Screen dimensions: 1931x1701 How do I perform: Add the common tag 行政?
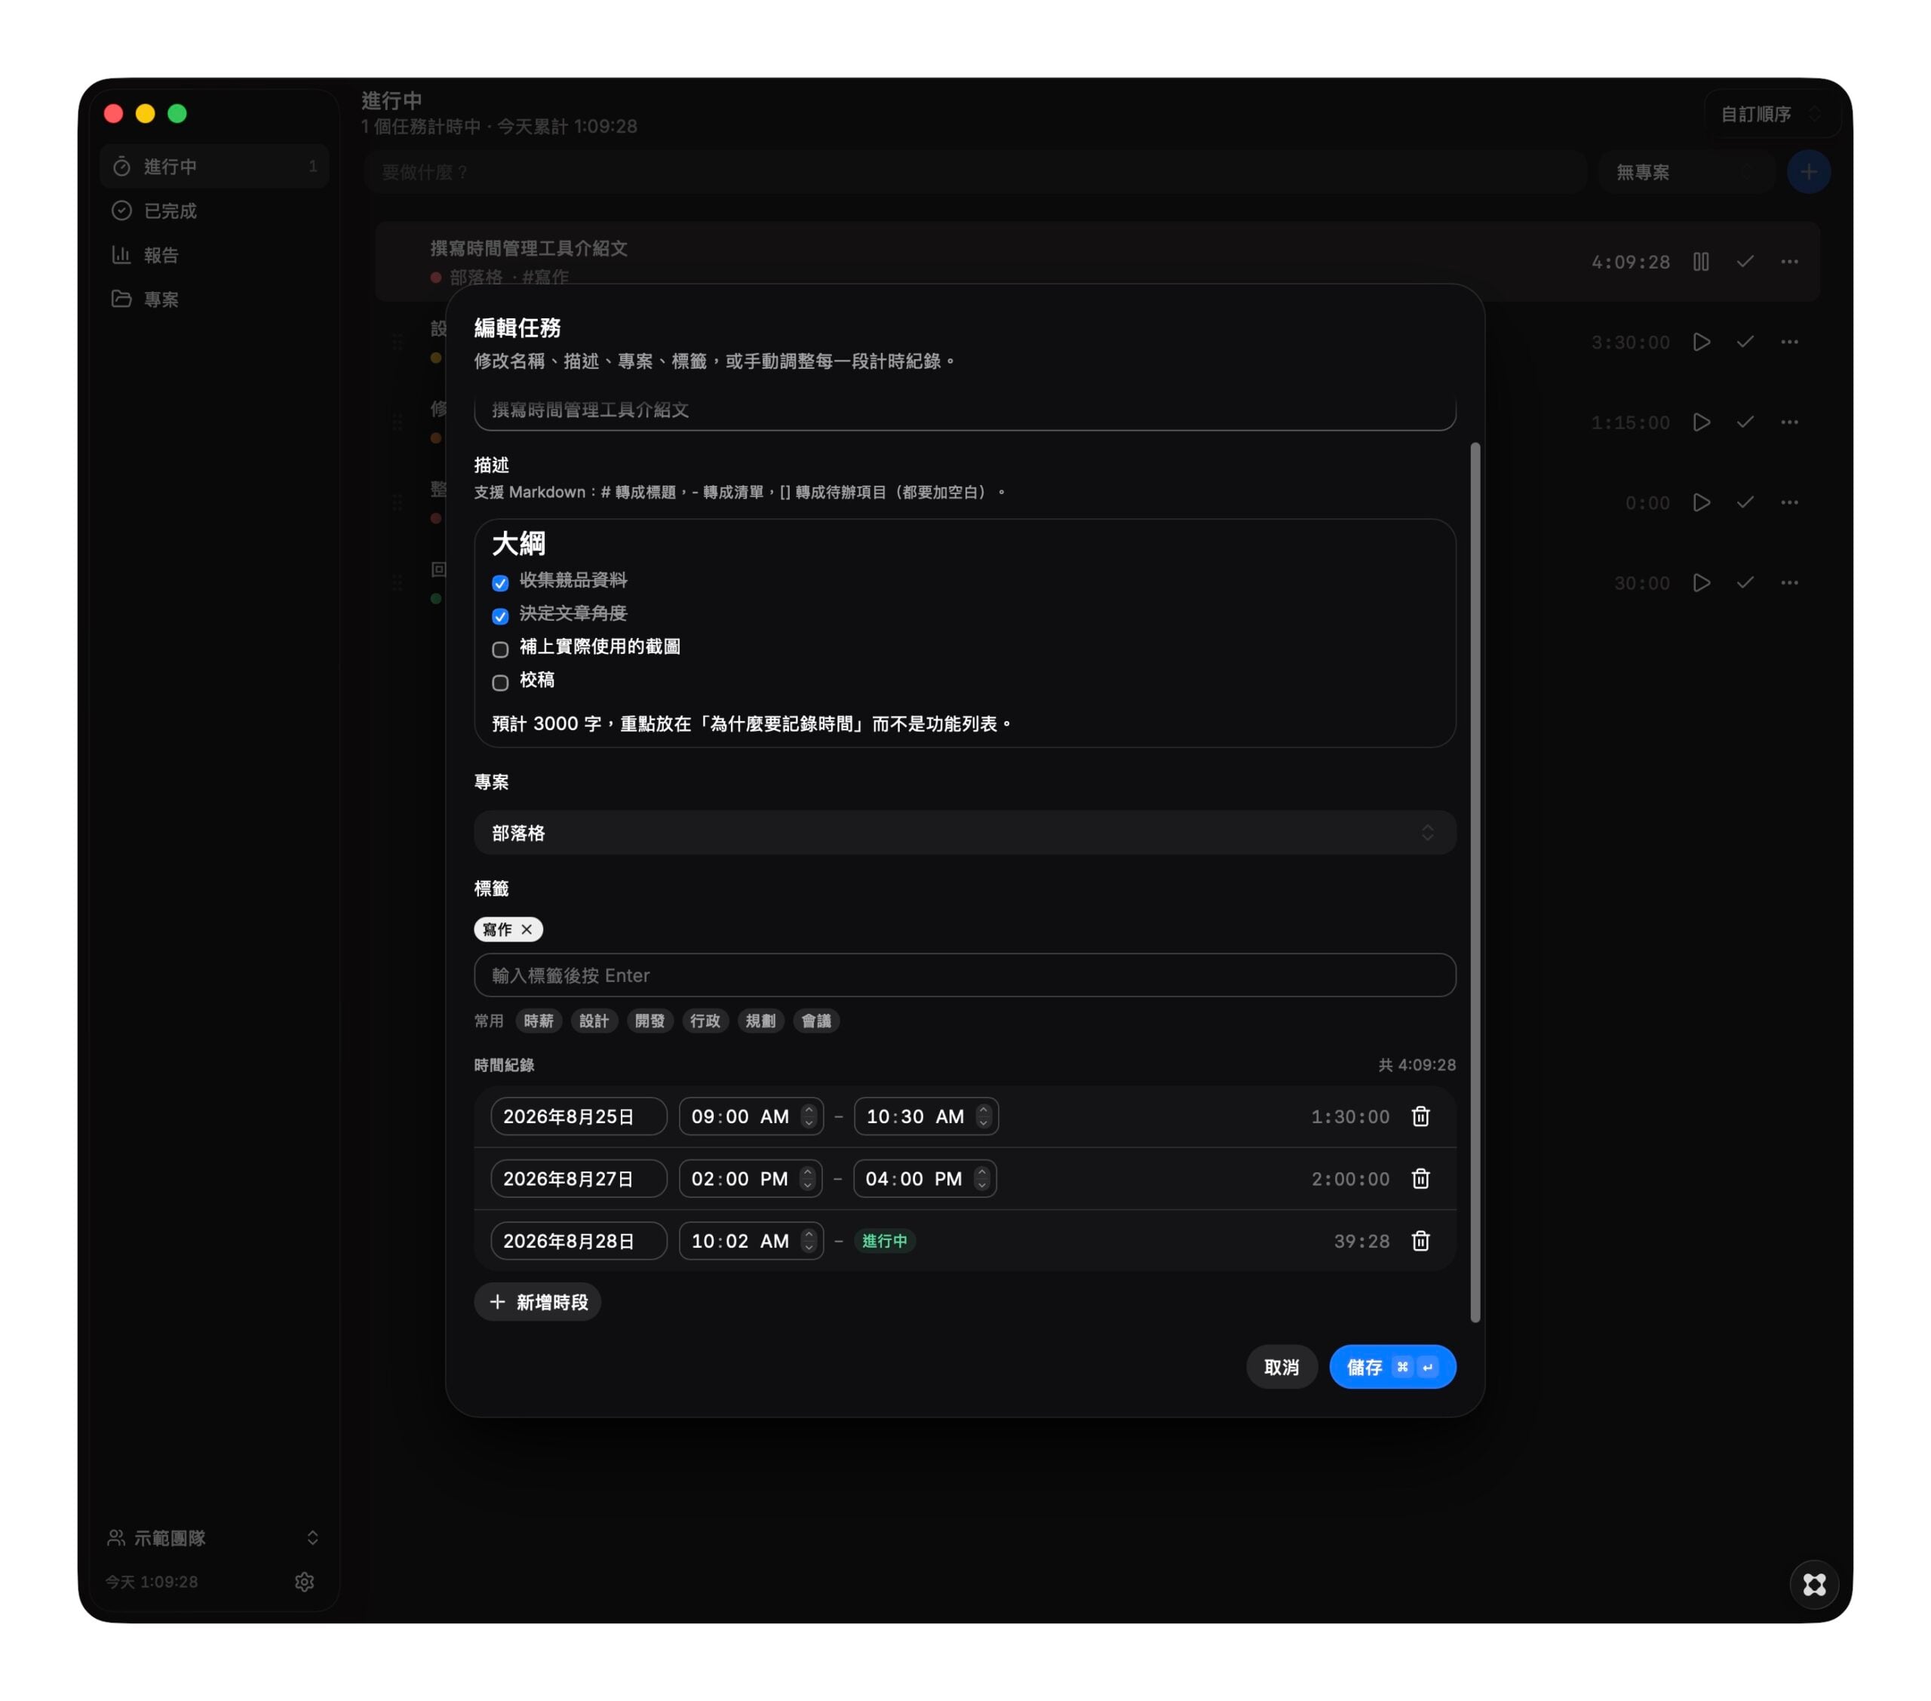[x=705, y=1021]
